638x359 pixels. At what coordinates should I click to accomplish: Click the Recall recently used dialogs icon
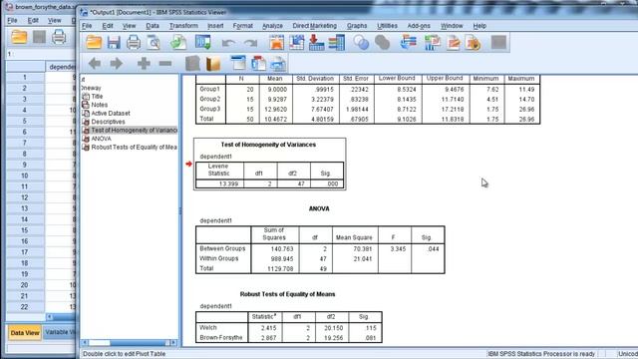(x=202, y=42)
